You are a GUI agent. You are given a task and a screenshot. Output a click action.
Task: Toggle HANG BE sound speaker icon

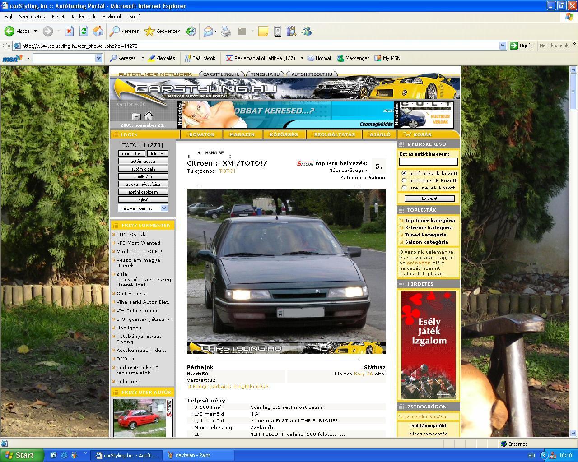pyautogui.click(x=200, y=153)
